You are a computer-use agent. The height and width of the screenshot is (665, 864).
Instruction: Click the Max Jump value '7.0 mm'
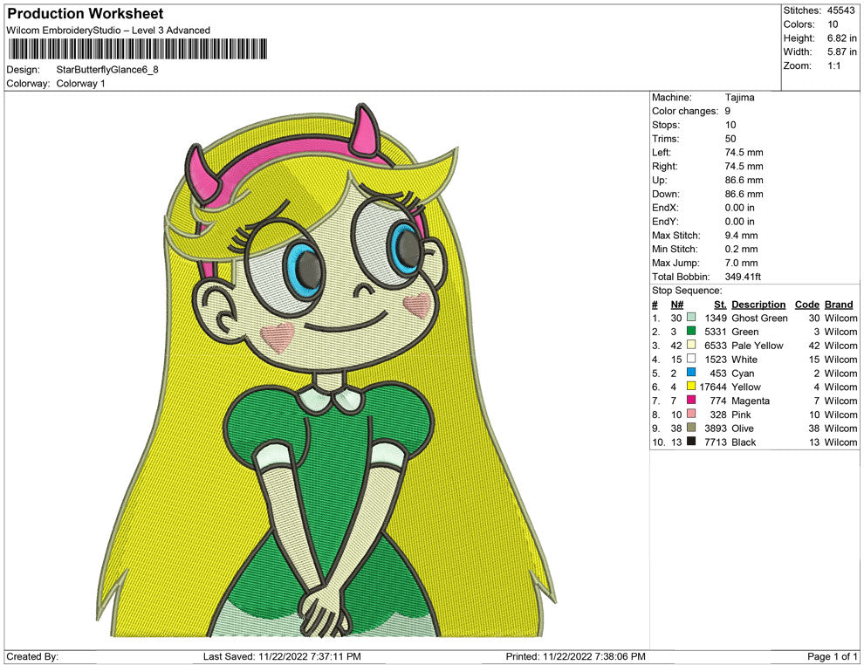(x=741, y=263)
